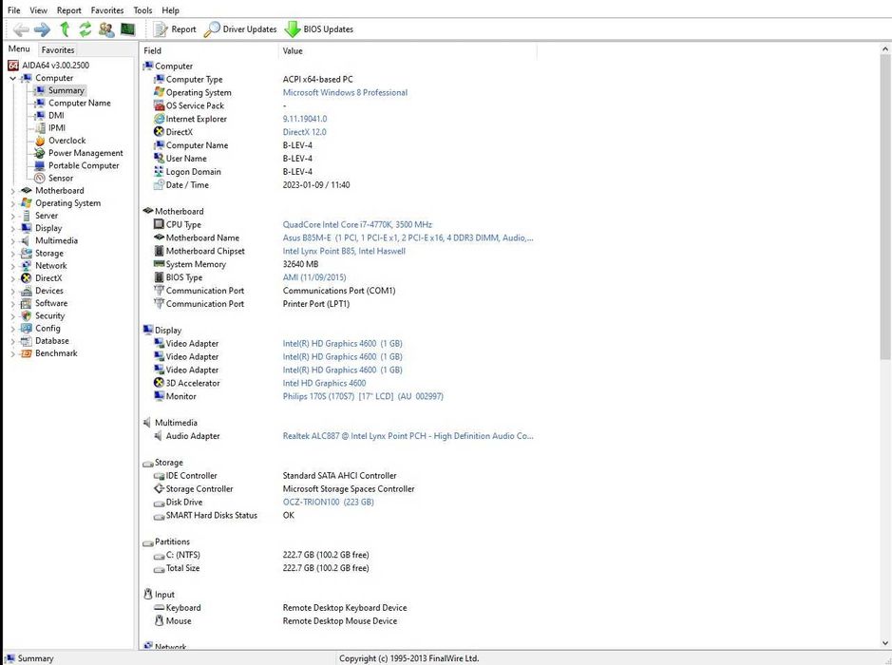Click the Devices tree icon
This screenshot has width=892, height=665.
(27, 291)
